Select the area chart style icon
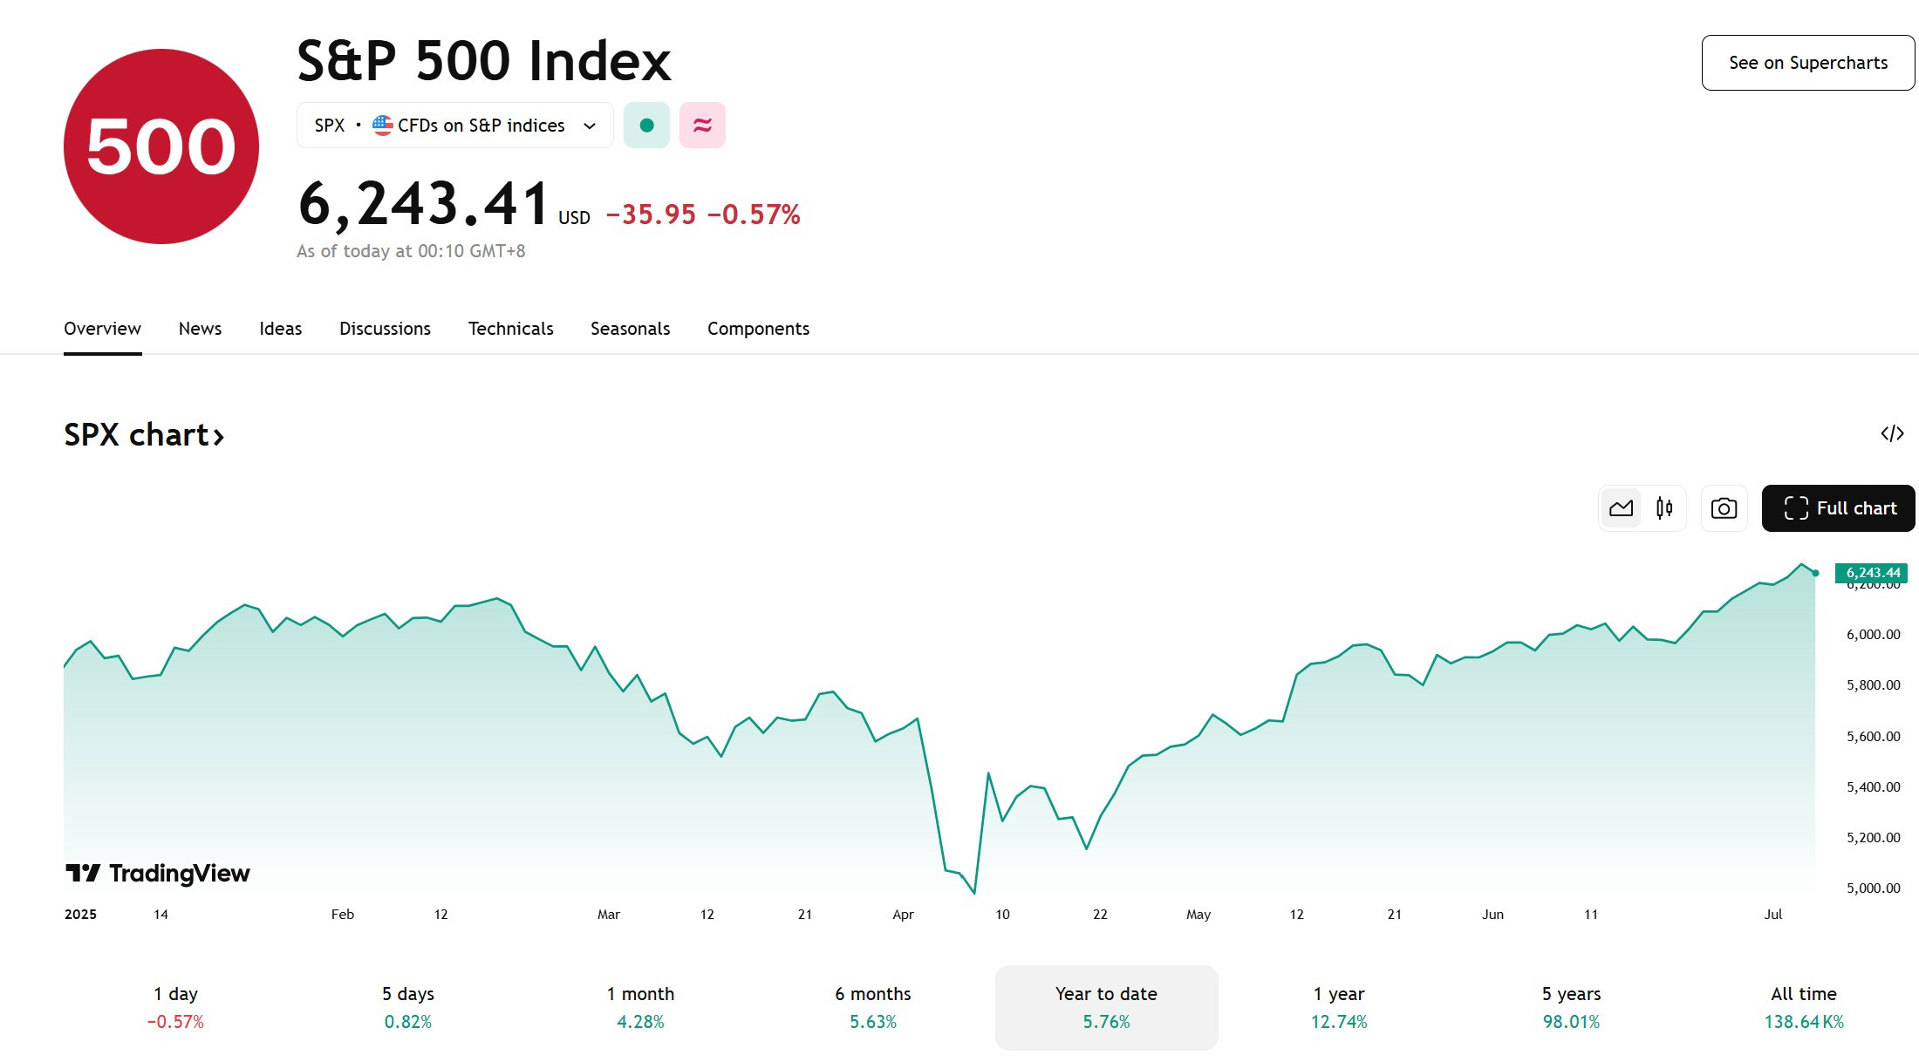 click(1621, 508)
